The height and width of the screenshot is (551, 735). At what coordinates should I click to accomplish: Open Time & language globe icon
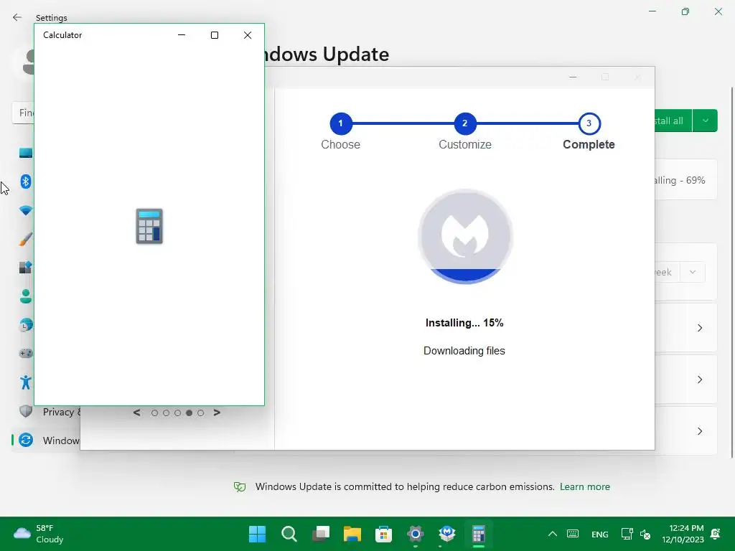26,325
